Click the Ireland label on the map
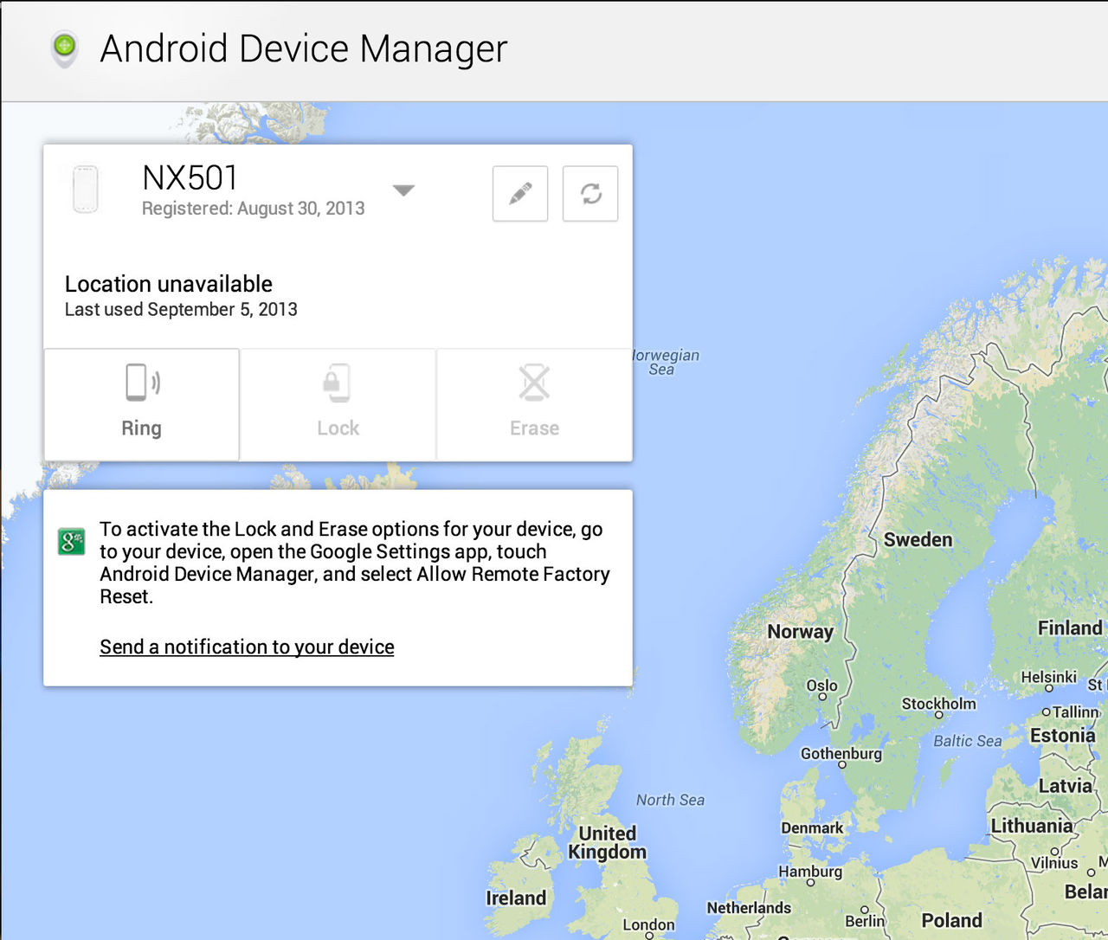The image size is (1108, 940). coord(516,898)
